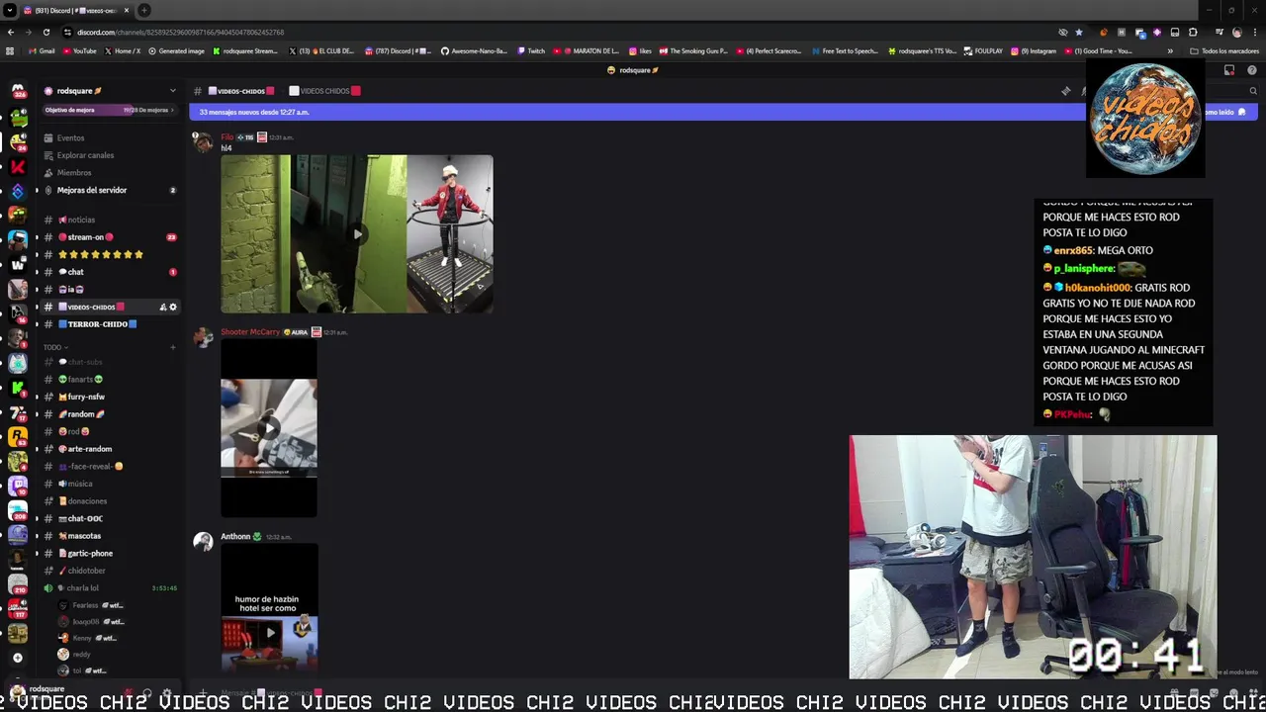Open Discord help question mark icon

pyautogui.click(x=1252, y=70)
